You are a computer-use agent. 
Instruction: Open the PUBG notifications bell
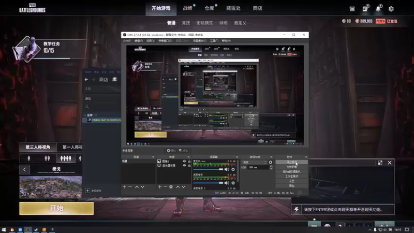pos(378,8)
